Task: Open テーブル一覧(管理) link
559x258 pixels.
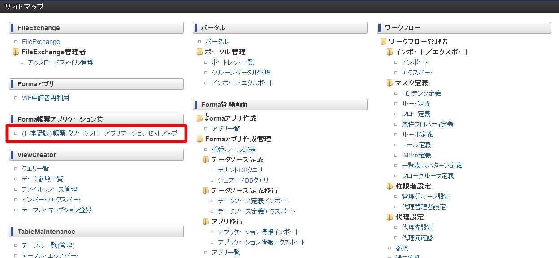Action: click(48, 245)
